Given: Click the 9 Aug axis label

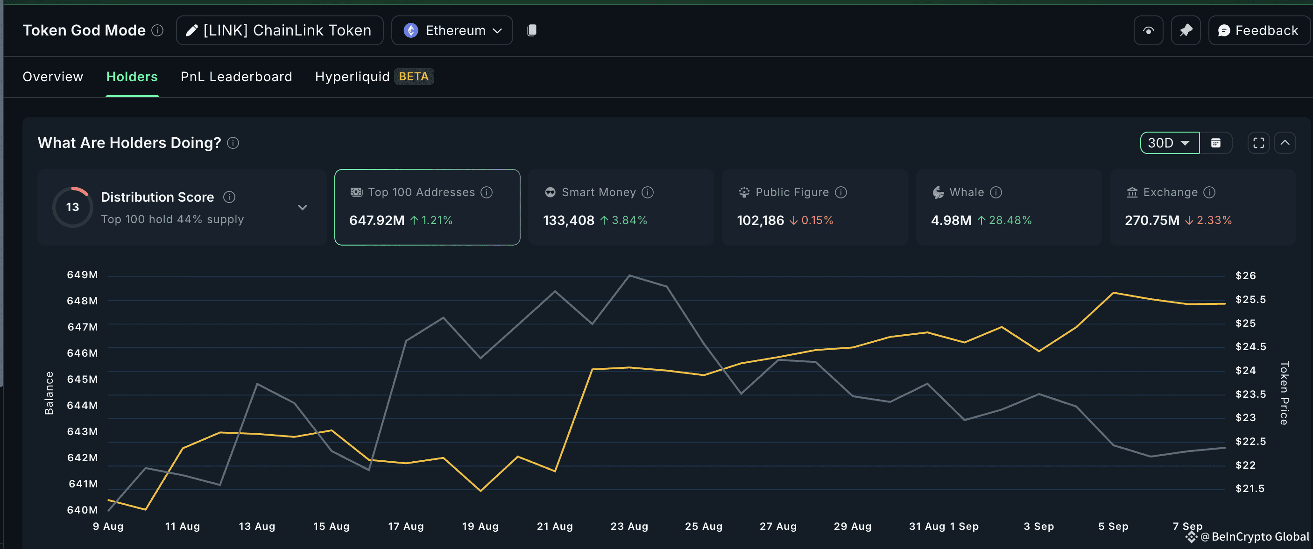Looking at the screenshot, I should pos(108,526).
